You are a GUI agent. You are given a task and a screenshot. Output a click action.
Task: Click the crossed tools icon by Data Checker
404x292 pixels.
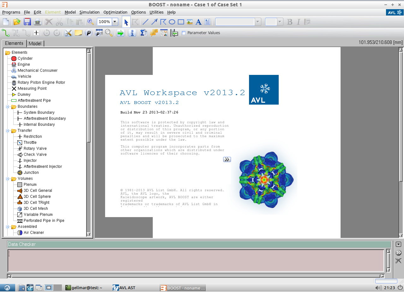click(398, 261)
